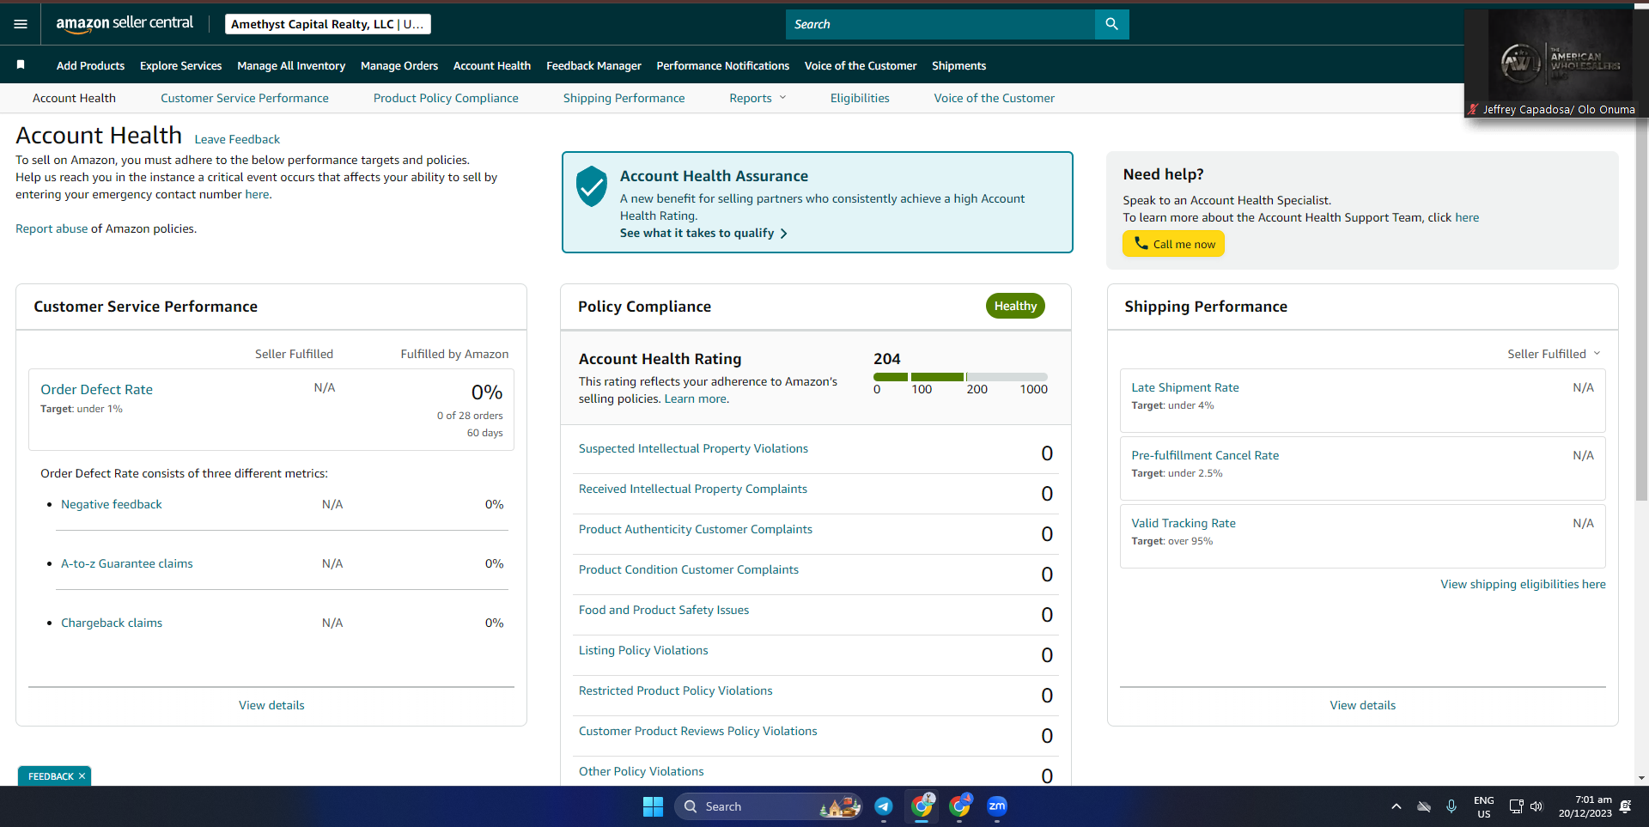Switch the ENG US input language

(1484, 806)
